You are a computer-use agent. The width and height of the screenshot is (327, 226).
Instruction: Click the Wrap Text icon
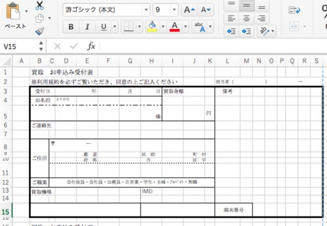pyautogui.click(x=294, y=10)
